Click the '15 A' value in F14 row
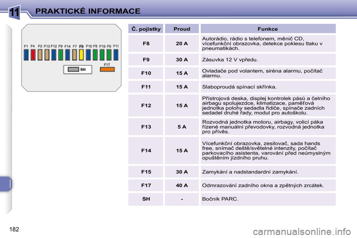 (x=182, y=151)
